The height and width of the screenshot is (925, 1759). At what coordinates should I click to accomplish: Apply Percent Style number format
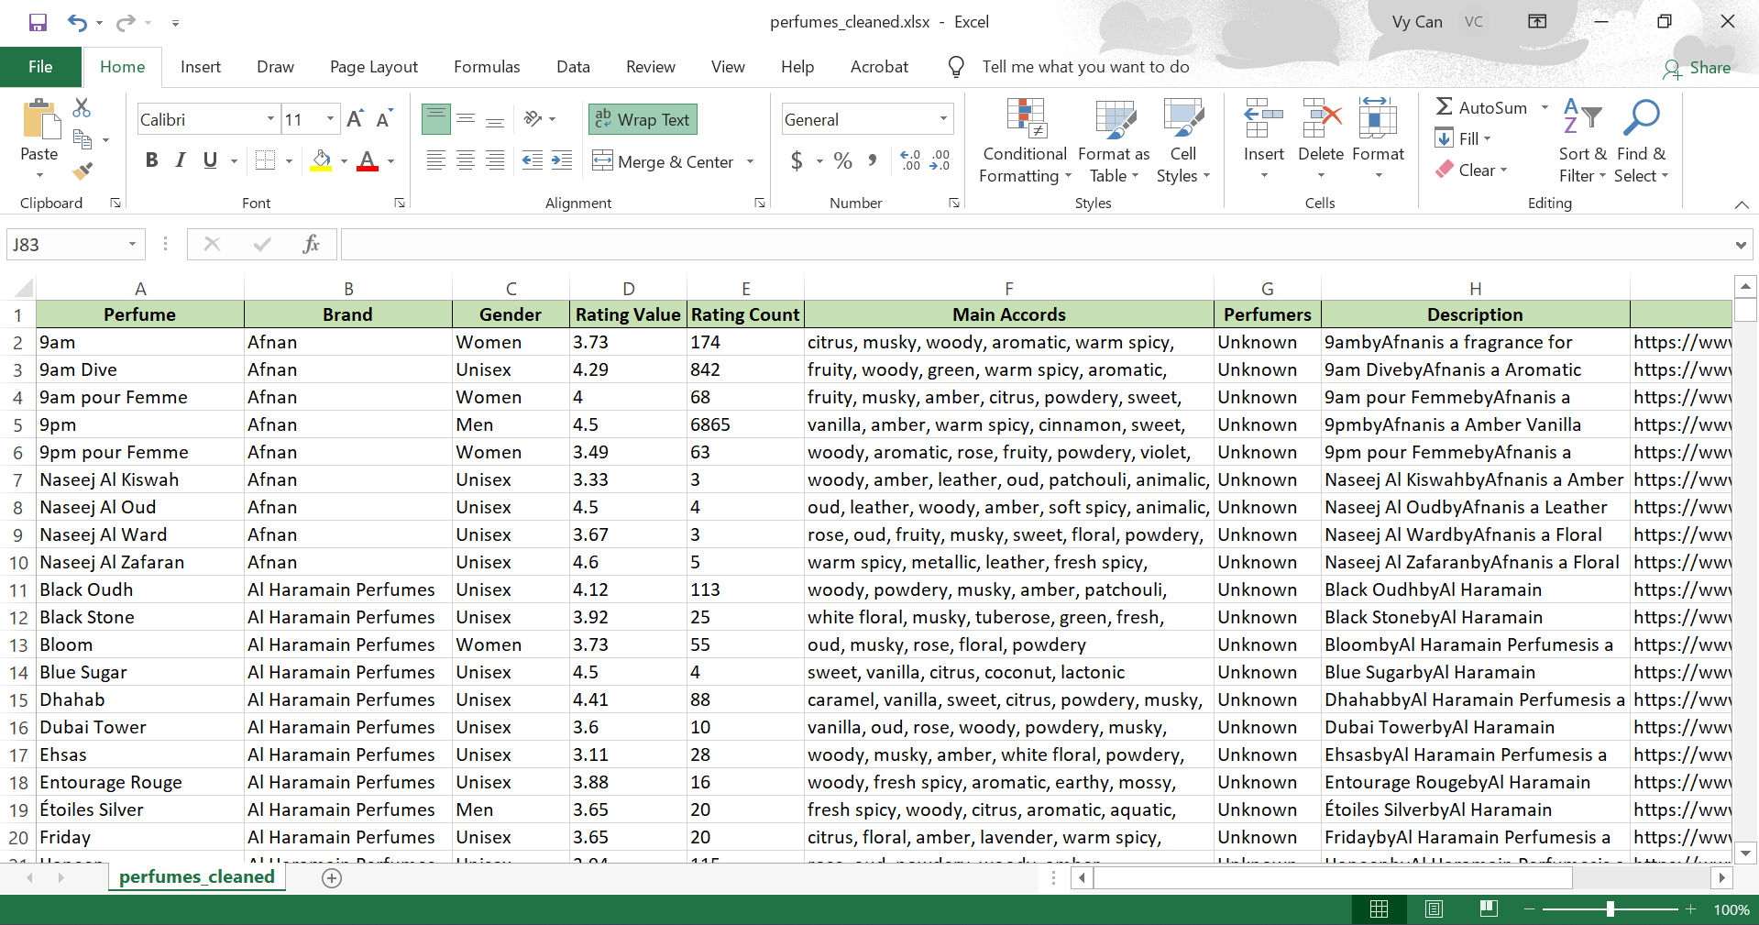tap(843, 161)
